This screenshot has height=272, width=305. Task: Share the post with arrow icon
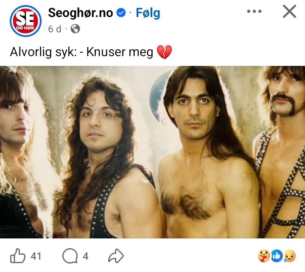point(116,255)
